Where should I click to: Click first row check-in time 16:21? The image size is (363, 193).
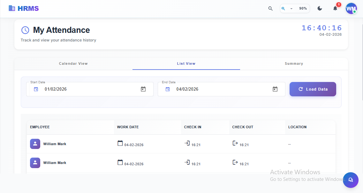(x=196, y=145)
